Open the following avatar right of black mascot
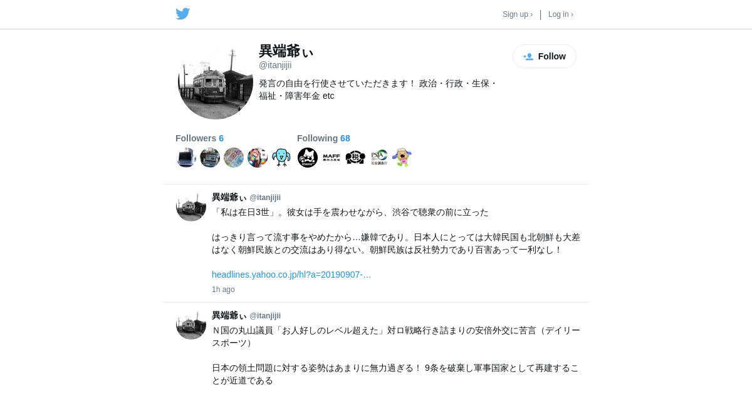The width and height of the screenshot is (752, 394). pyautogui.click(x=379, y=158)
